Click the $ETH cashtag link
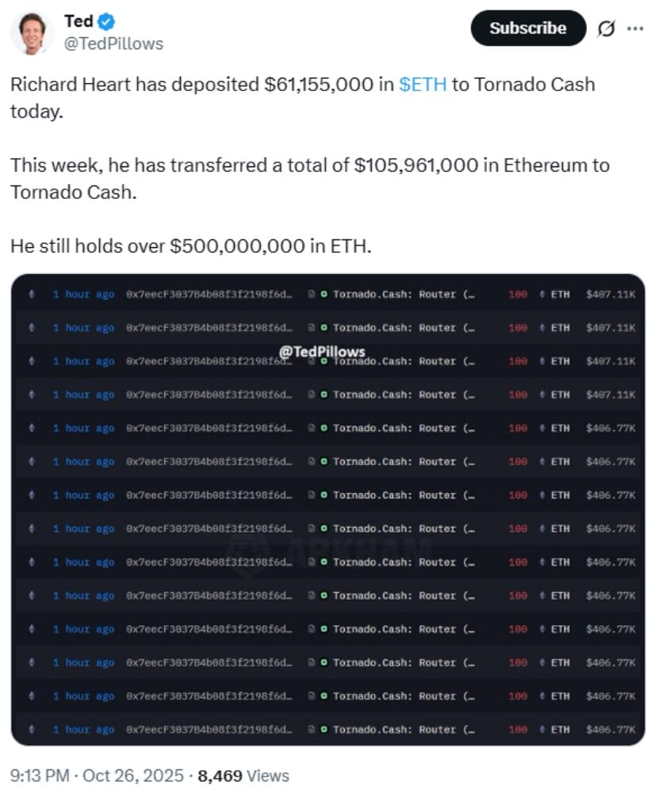The width and height of the screenshot is (654, 786). (x=423, y=84)
